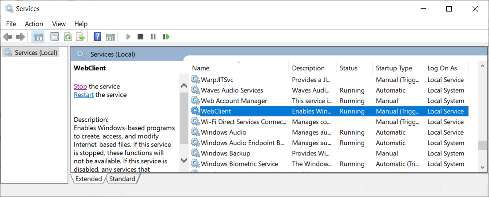Click 'This service i...' description cell
This screenshot has height=197, width=489.
tap(312, 100)
